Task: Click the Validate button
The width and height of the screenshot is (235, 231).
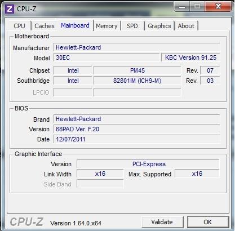Action: pyautogui.click(x=162, y=222)
